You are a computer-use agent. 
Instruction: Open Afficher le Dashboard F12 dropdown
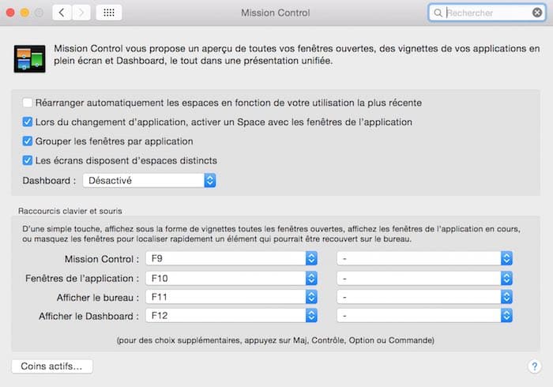231,315
